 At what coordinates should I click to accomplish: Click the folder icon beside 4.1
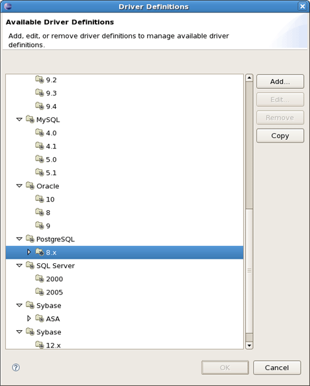39,146
